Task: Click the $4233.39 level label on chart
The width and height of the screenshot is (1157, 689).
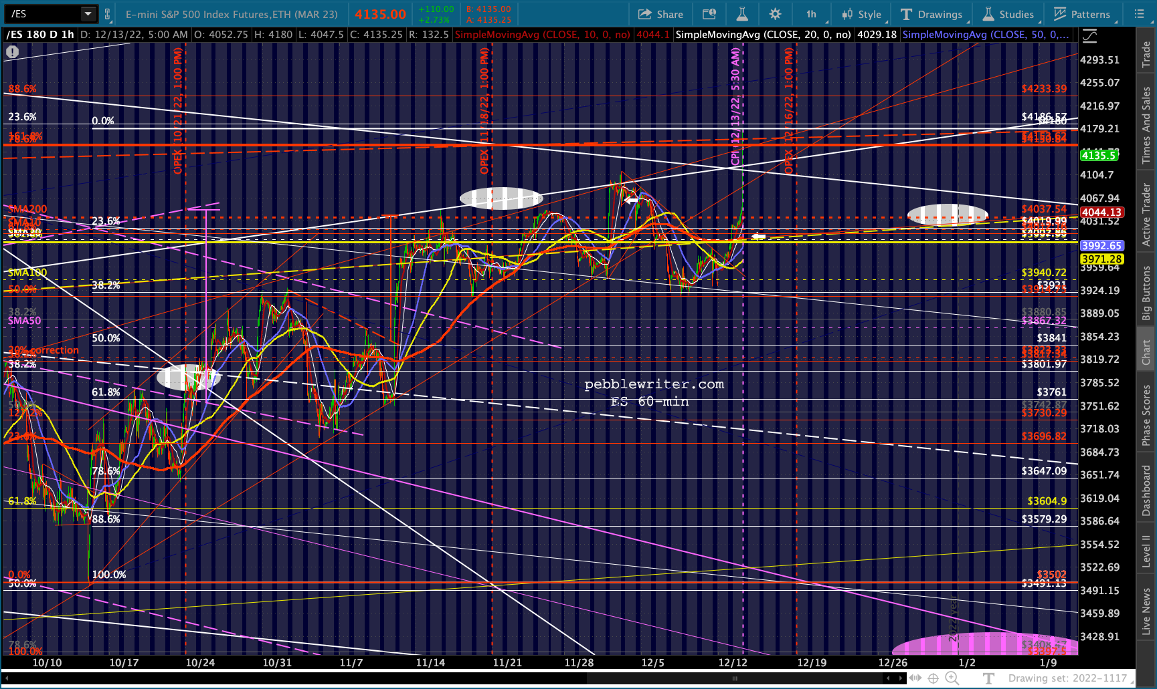Action: tap(1044, 89)
